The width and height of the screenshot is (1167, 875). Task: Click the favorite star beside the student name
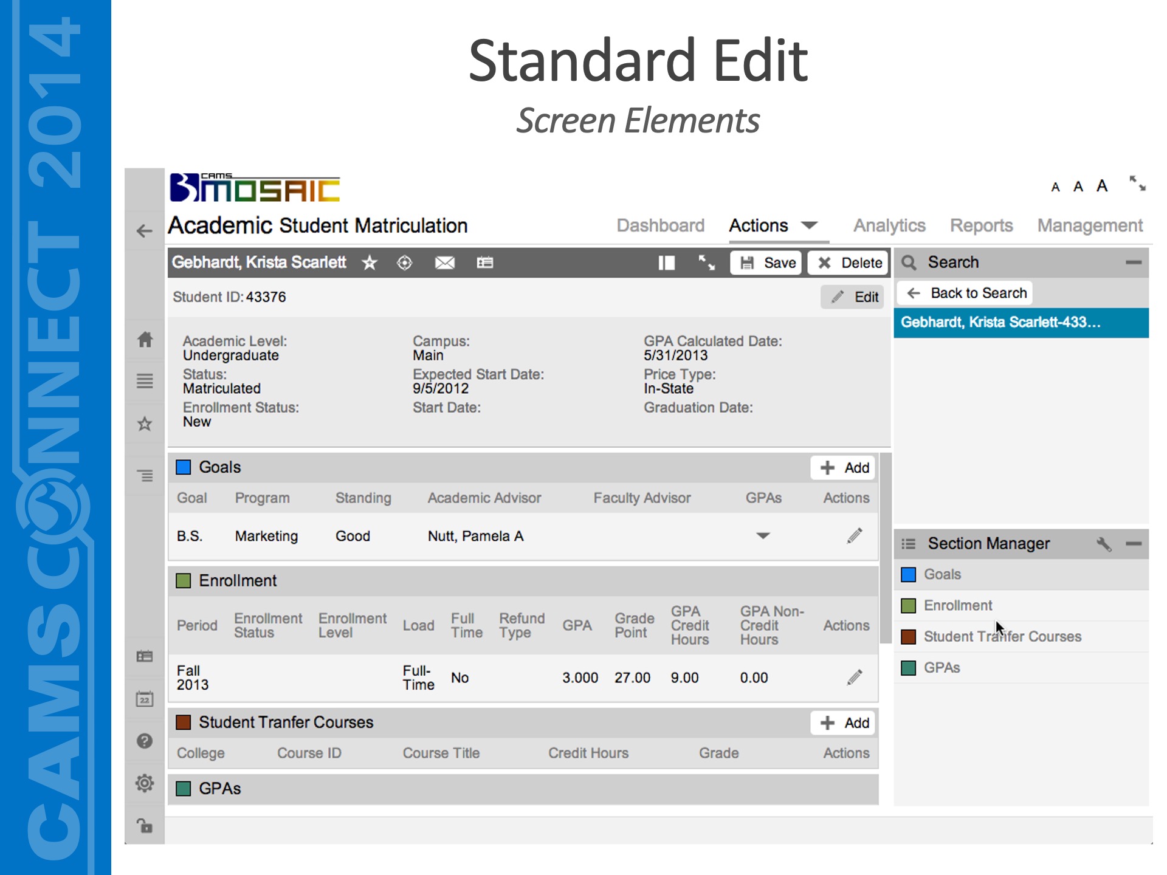click(x=370, y=262)
